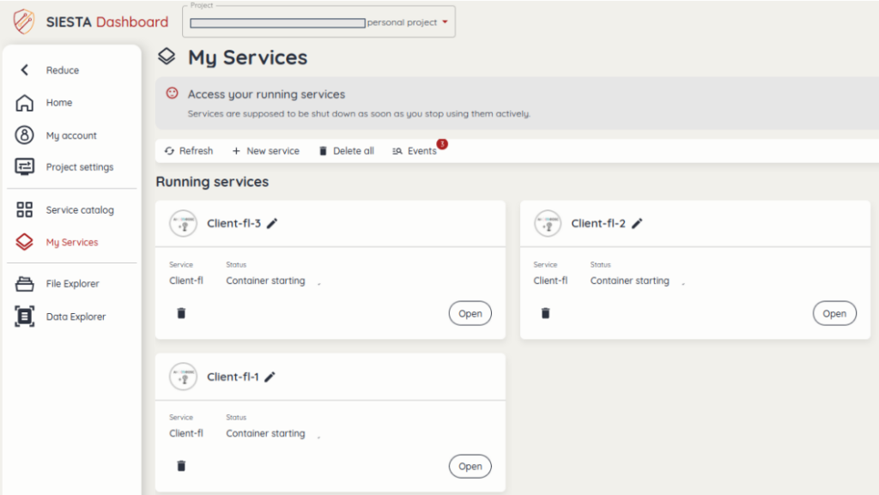Open the Client-fl-2 service
The height and width of the screenshot is (495, 879).
coord(834,314)
